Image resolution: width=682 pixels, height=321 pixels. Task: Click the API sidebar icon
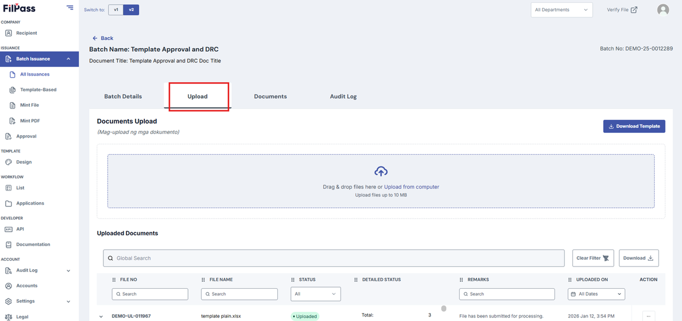9,229
